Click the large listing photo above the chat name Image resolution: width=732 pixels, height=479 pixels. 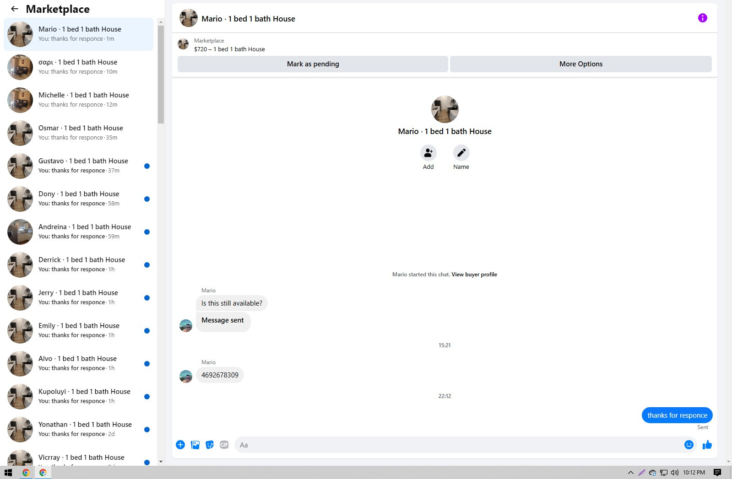pyautogui.click(x=445, y=109)
